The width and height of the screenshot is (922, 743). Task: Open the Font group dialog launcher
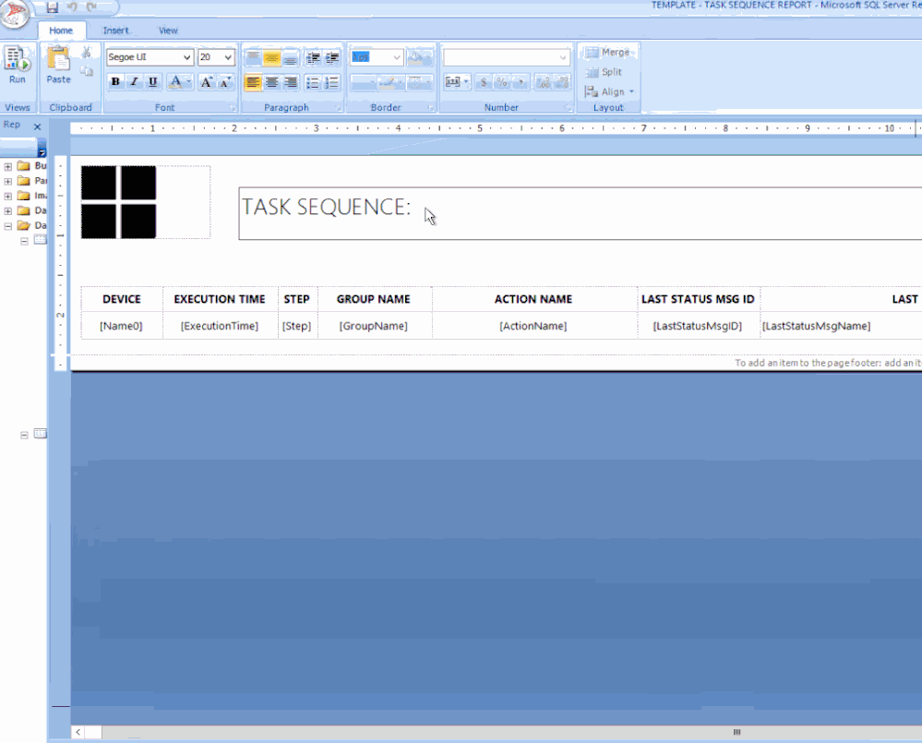(233, 108)
